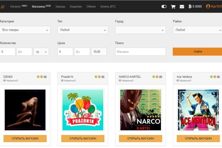Click the site logo in top-left corner
This screenshot has height=148, width=222.
coord(3,7)
